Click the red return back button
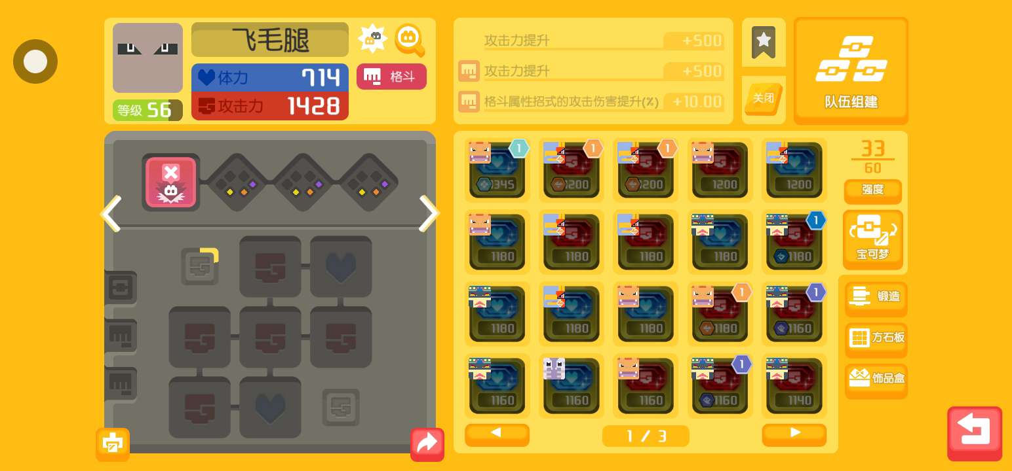 click(x=975, y=434)
